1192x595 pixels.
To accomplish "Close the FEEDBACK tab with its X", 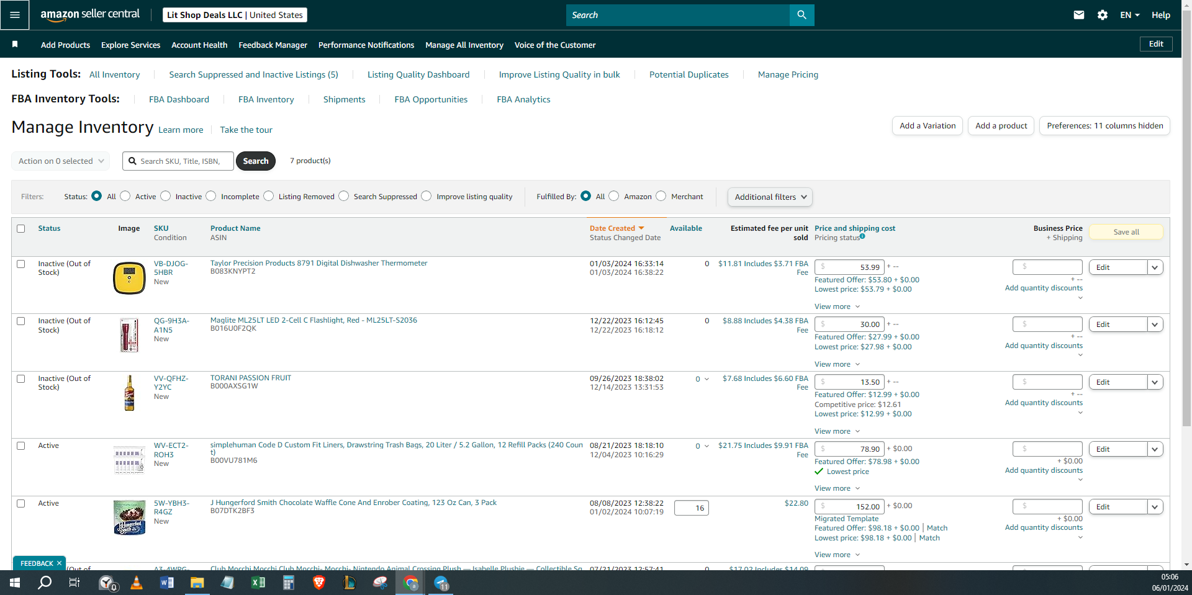I will [x=59, y=563].
